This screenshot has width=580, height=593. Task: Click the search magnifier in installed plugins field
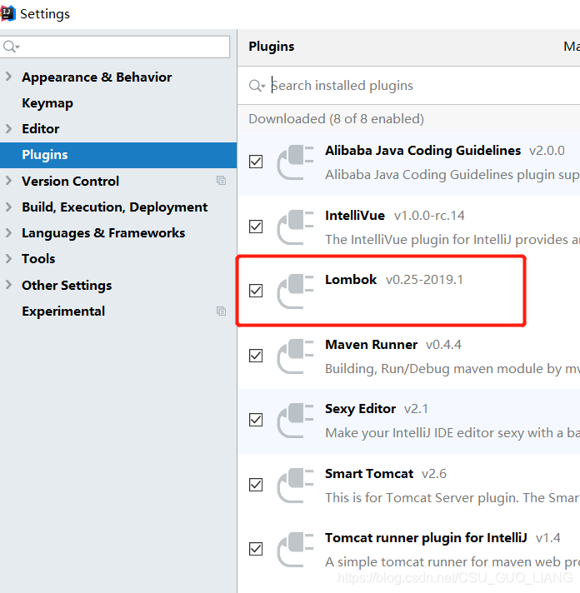[257, 86]
